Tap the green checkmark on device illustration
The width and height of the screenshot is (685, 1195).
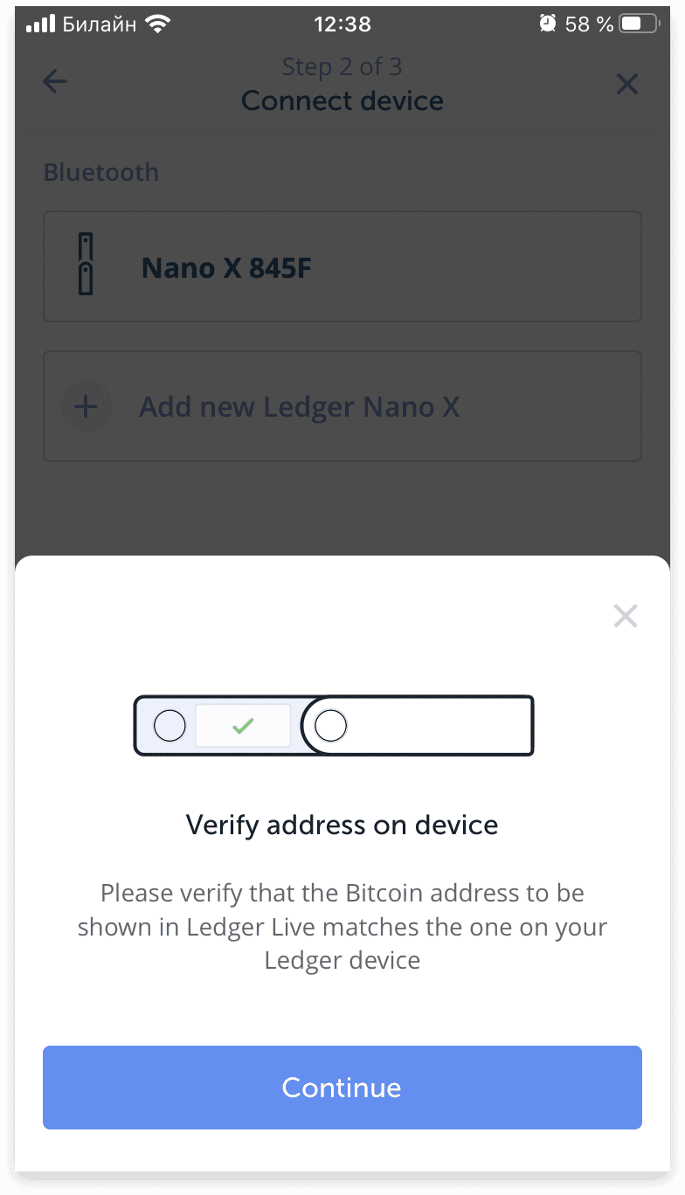coord(243,725)
